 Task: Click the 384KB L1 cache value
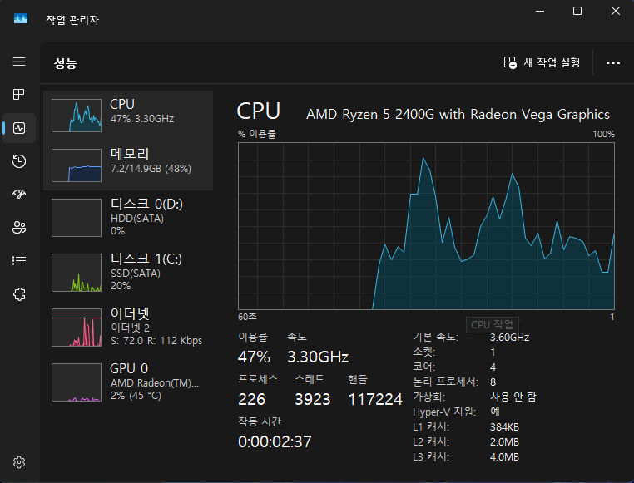(x=504, y=426)
